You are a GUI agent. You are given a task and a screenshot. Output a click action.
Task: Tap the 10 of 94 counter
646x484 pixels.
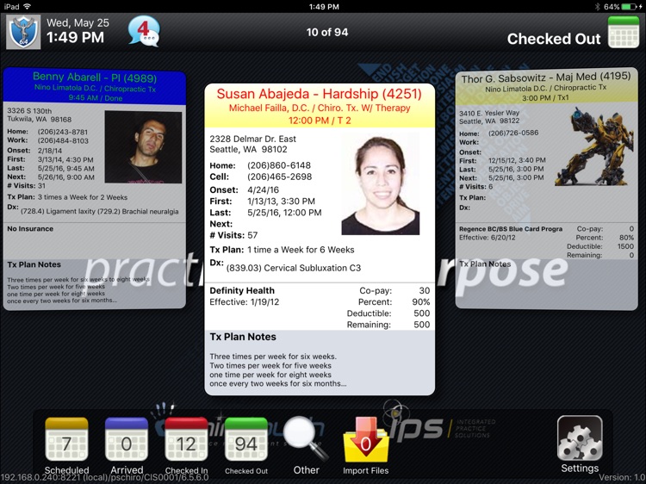(327, 32)
